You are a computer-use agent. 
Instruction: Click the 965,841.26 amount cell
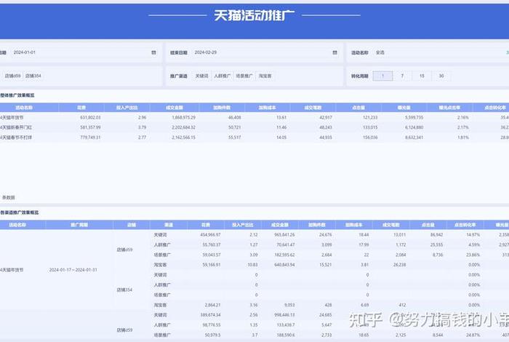(285, 234)
